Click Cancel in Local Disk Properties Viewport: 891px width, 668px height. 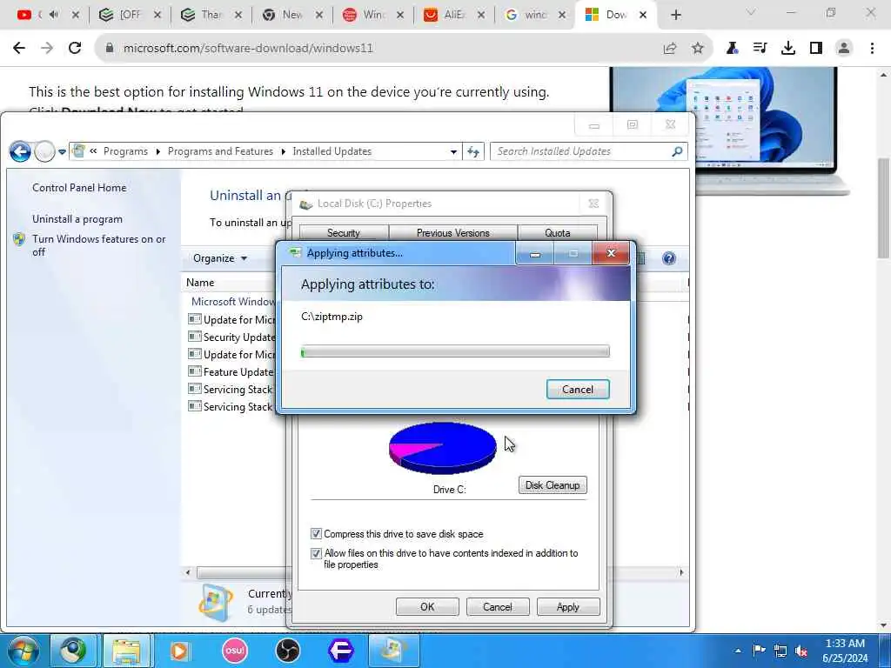point(497,607)
